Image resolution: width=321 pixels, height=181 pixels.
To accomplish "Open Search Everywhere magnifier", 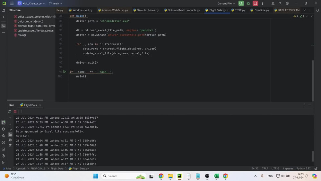I will [x=280, y=4].
